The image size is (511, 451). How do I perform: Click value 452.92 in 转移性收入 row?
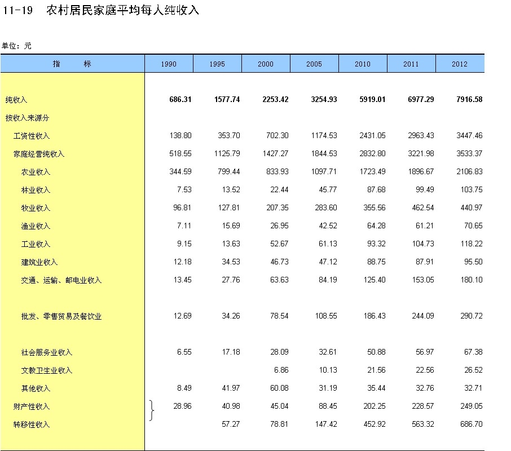tap(374, 424)
